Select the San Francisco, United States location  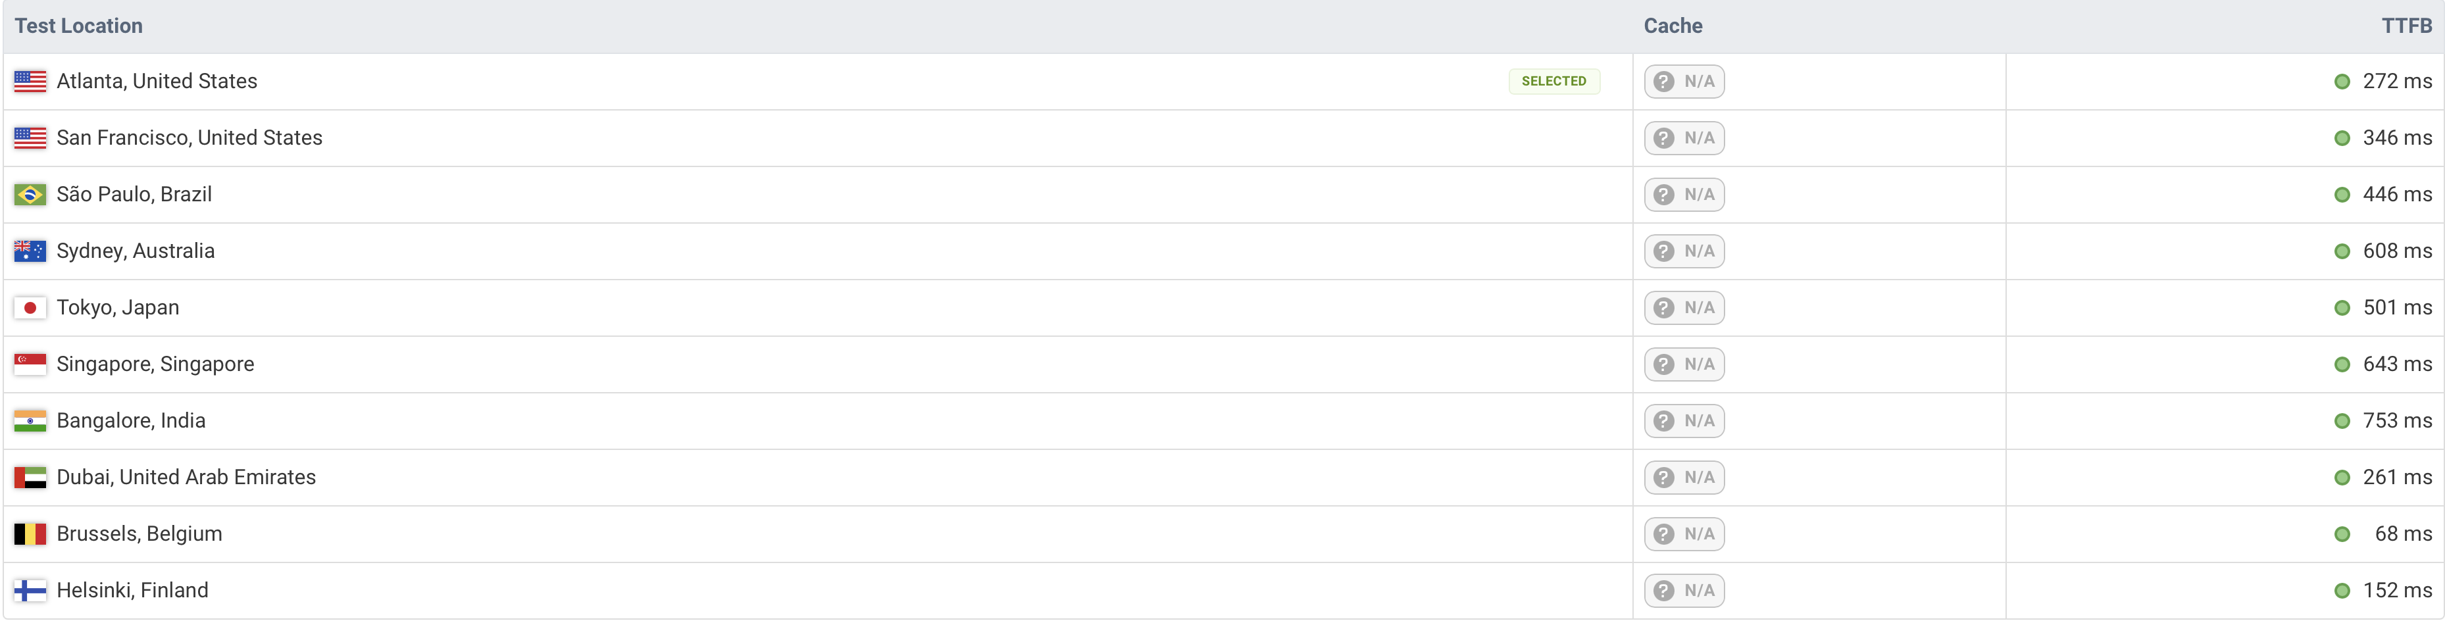pyautogui.click(x=189, y=137)
